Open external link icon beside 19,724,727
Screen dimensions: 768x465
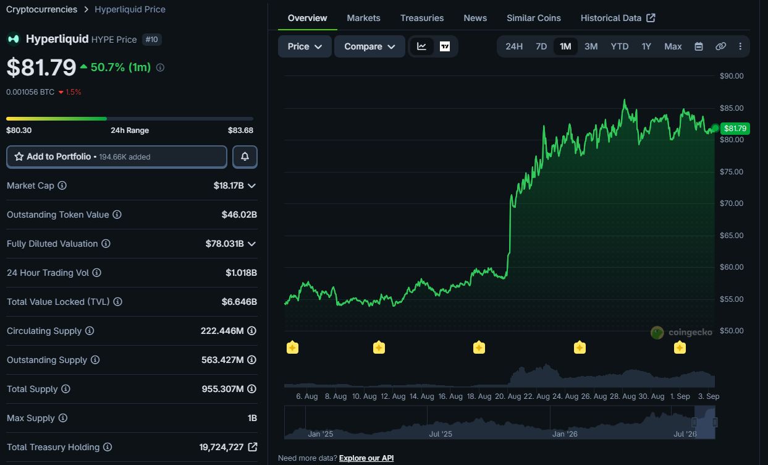[x=252, y=446]
